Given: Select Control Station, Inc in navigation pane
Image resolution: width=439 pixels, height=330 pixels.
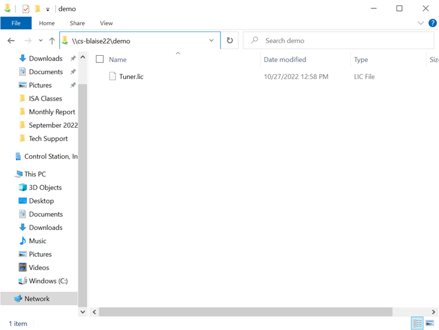Looking at the screenshot, I should 51,156.
